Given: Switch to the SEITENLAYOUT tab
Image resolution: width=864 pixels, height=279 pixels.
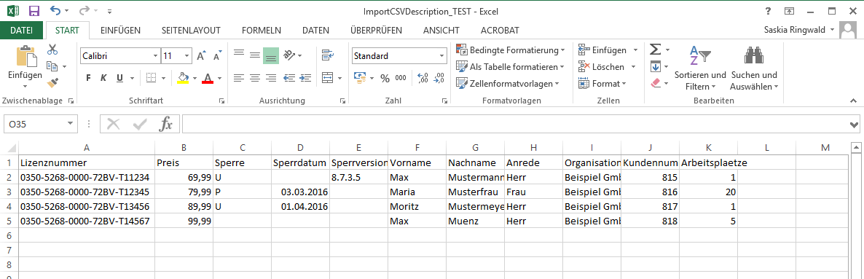Looking at the screenshot, I should pyautogui.click(x=191, y=31).
